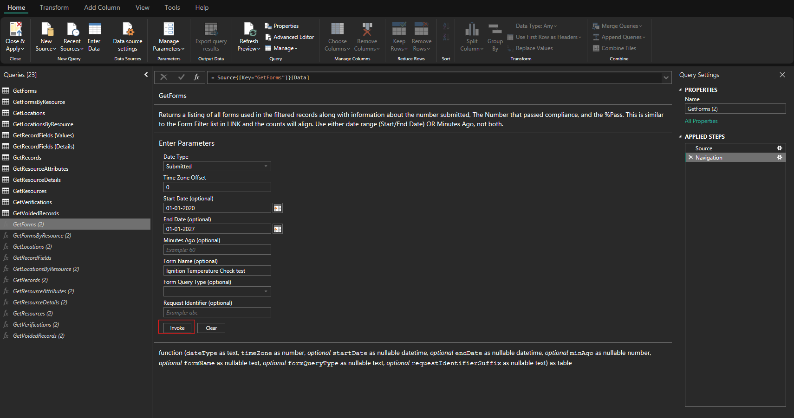Open Data source settings

click(x=128, y=30)
